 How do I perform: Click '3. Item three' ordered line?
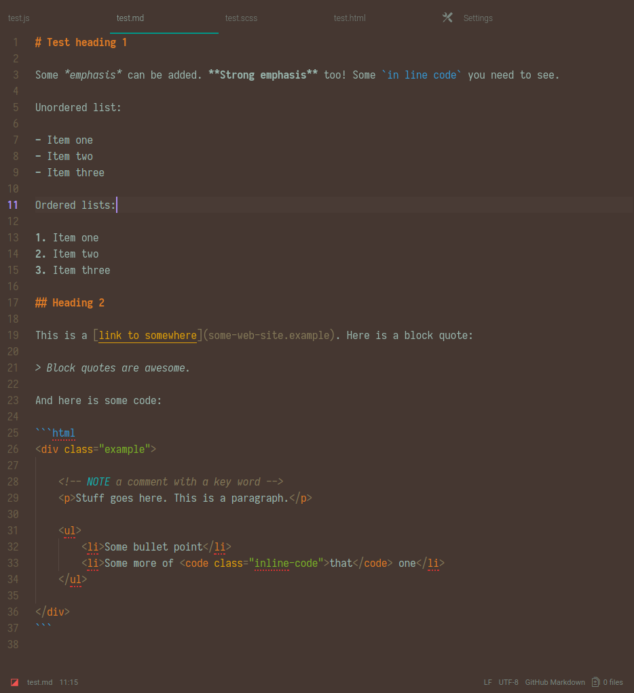pyautogui.click(x=73, y=271)
